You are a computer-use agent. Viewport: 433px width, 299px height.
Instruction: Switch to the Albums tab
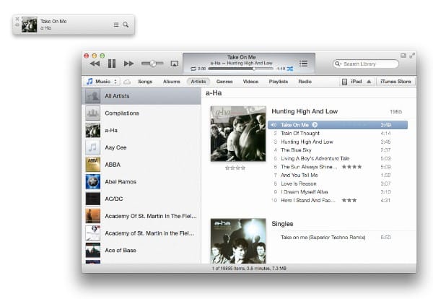click(x=172, y=82)
